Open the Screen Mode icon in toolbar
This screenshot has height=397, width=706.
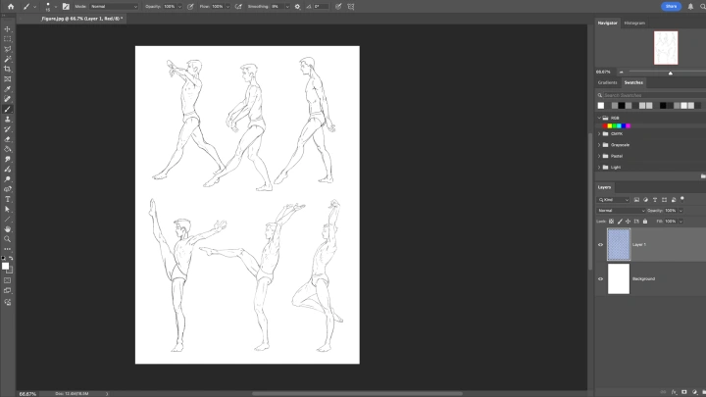7,291
